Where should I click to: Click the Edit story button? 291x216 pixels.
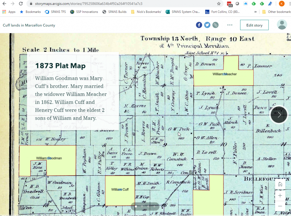(x=254, y=25)
